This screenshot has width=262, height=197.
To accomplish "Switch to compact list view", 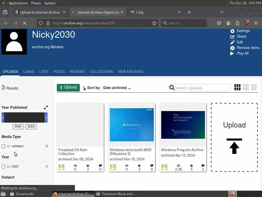I will (x=254, y=87).
